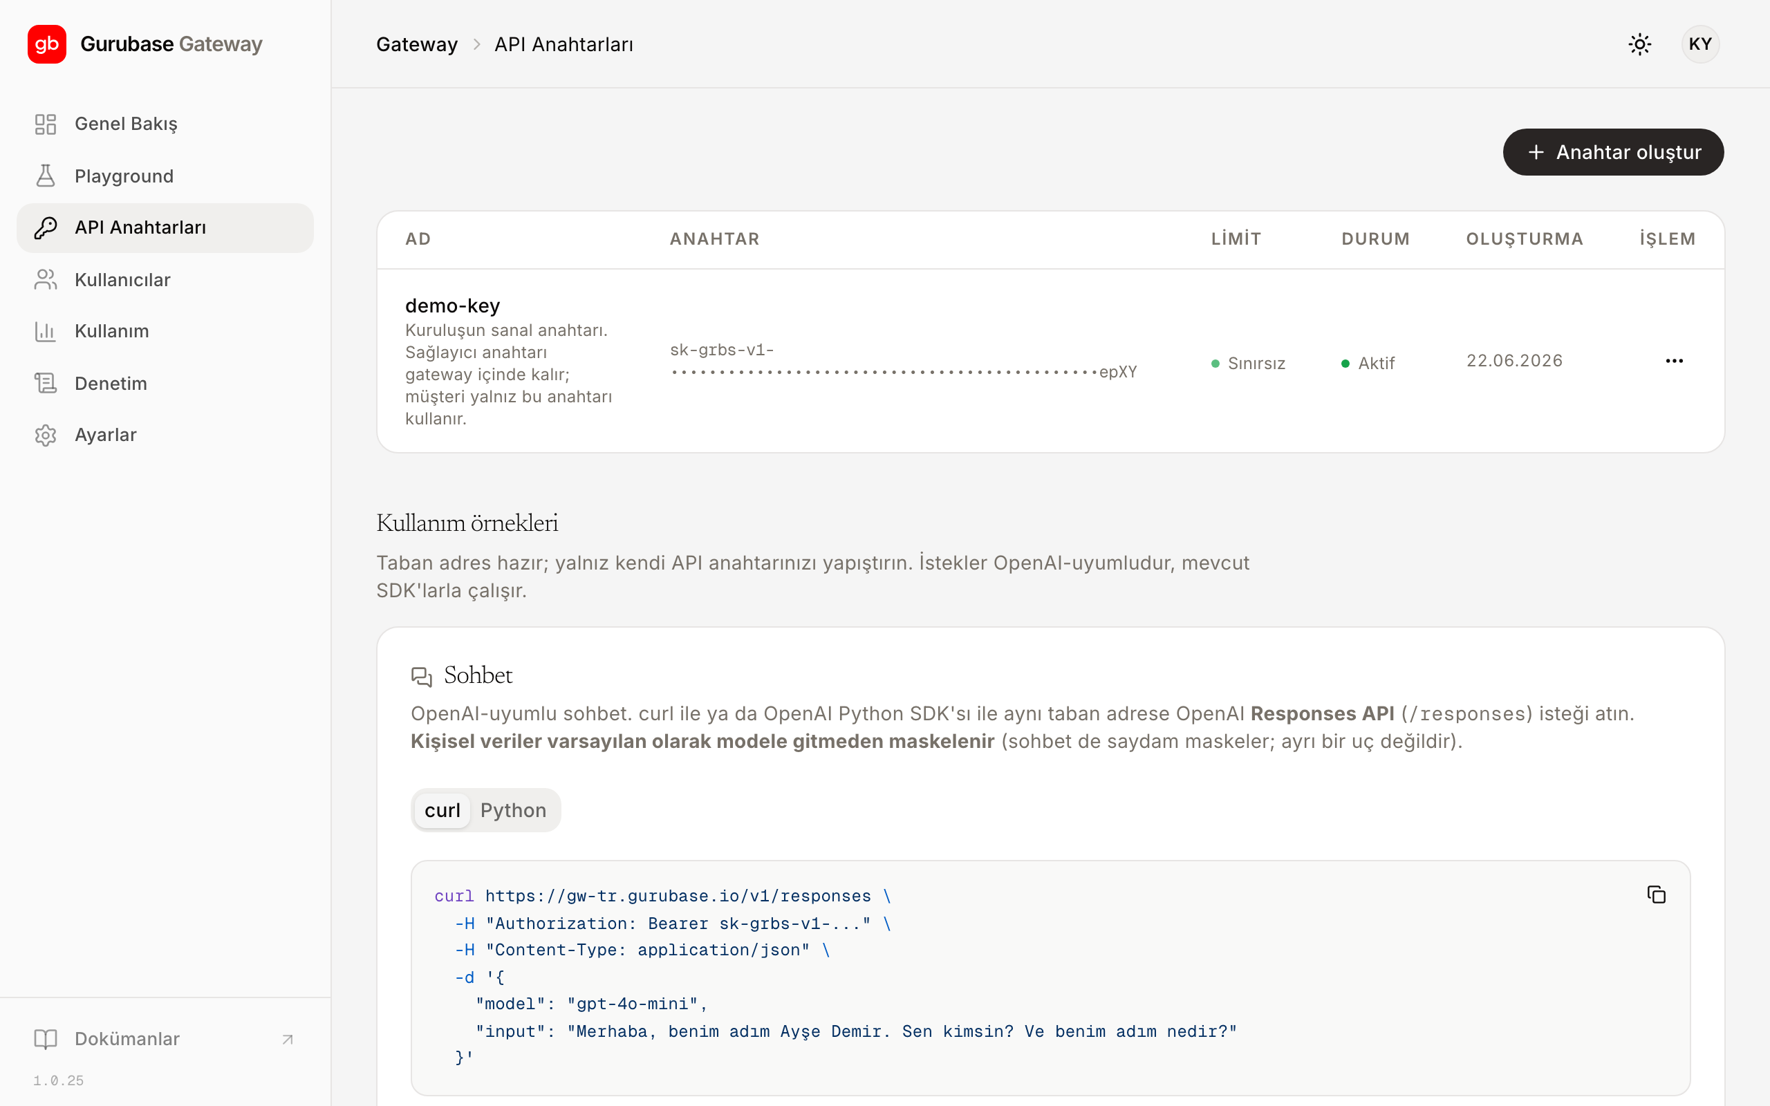Open Ayarlar gear icon

click(46, 435)
